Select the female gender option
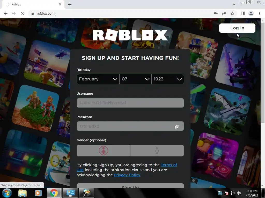 (x=104, y=151)
